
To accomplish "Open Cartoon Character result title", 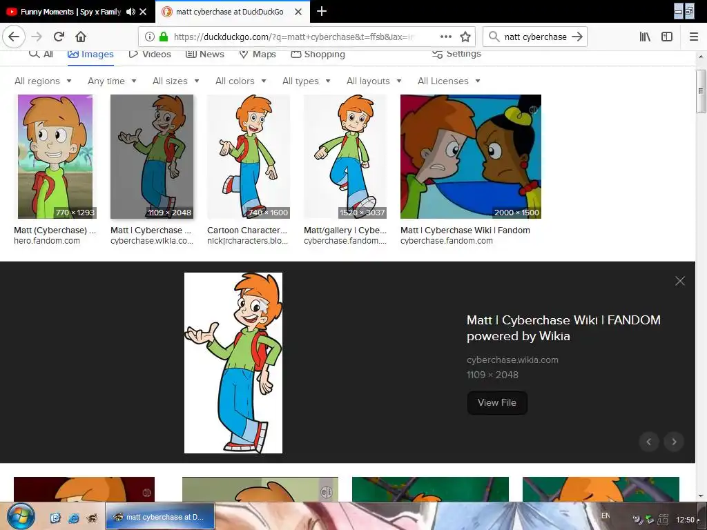I will (247, 230).
